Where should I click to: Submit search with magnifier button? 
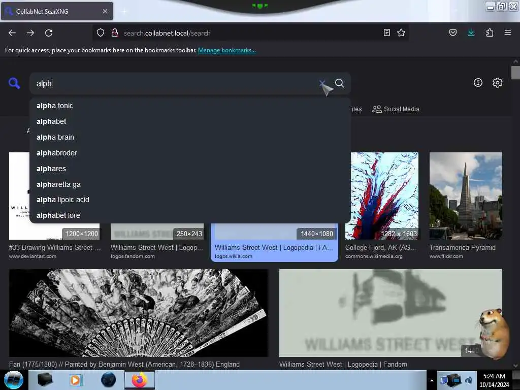[x=340, y=83]
